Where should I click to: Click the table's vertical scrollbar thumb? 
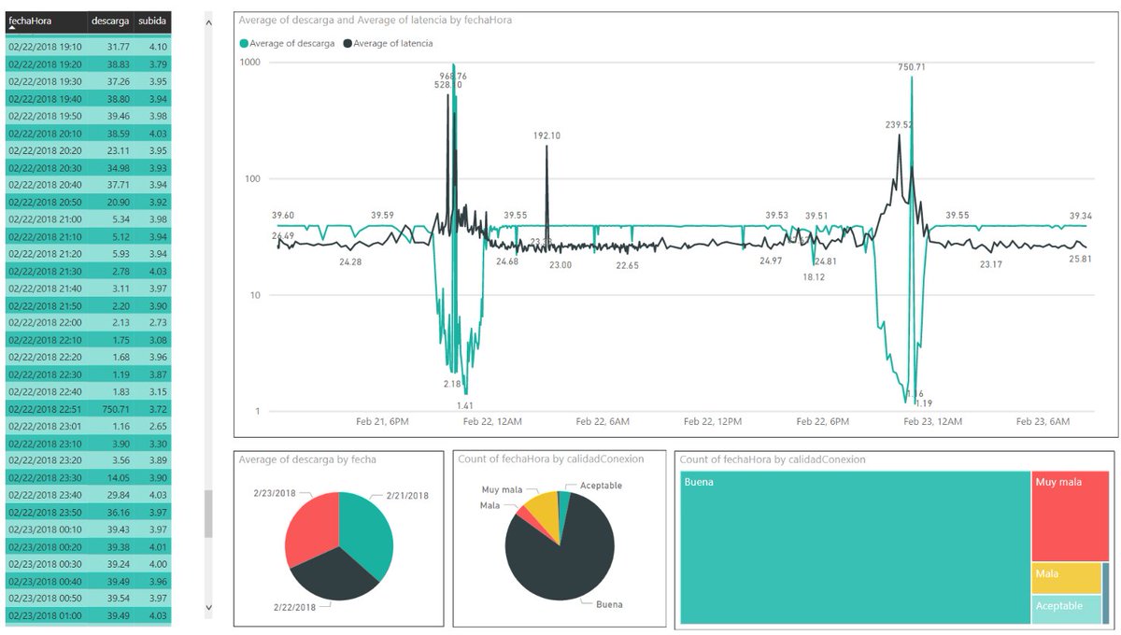(x=208, y=515)
